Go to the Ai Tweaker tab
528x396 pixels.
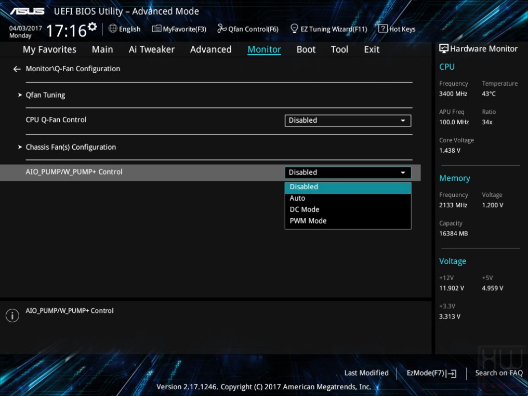pos(152,49)
